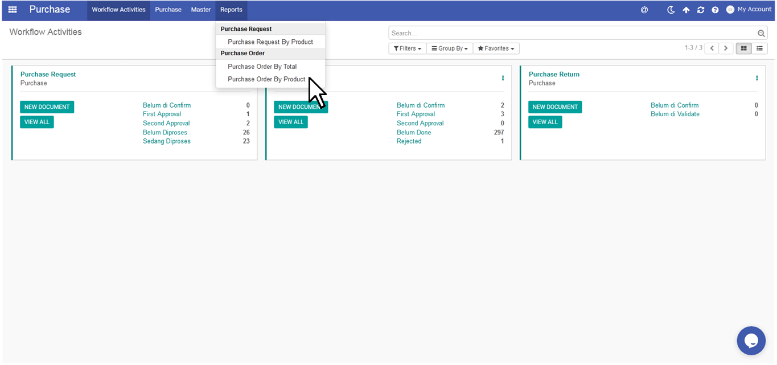Viewport: 777px width, 365px height.
Task: Switch to list view
Action: click(759, 48)
